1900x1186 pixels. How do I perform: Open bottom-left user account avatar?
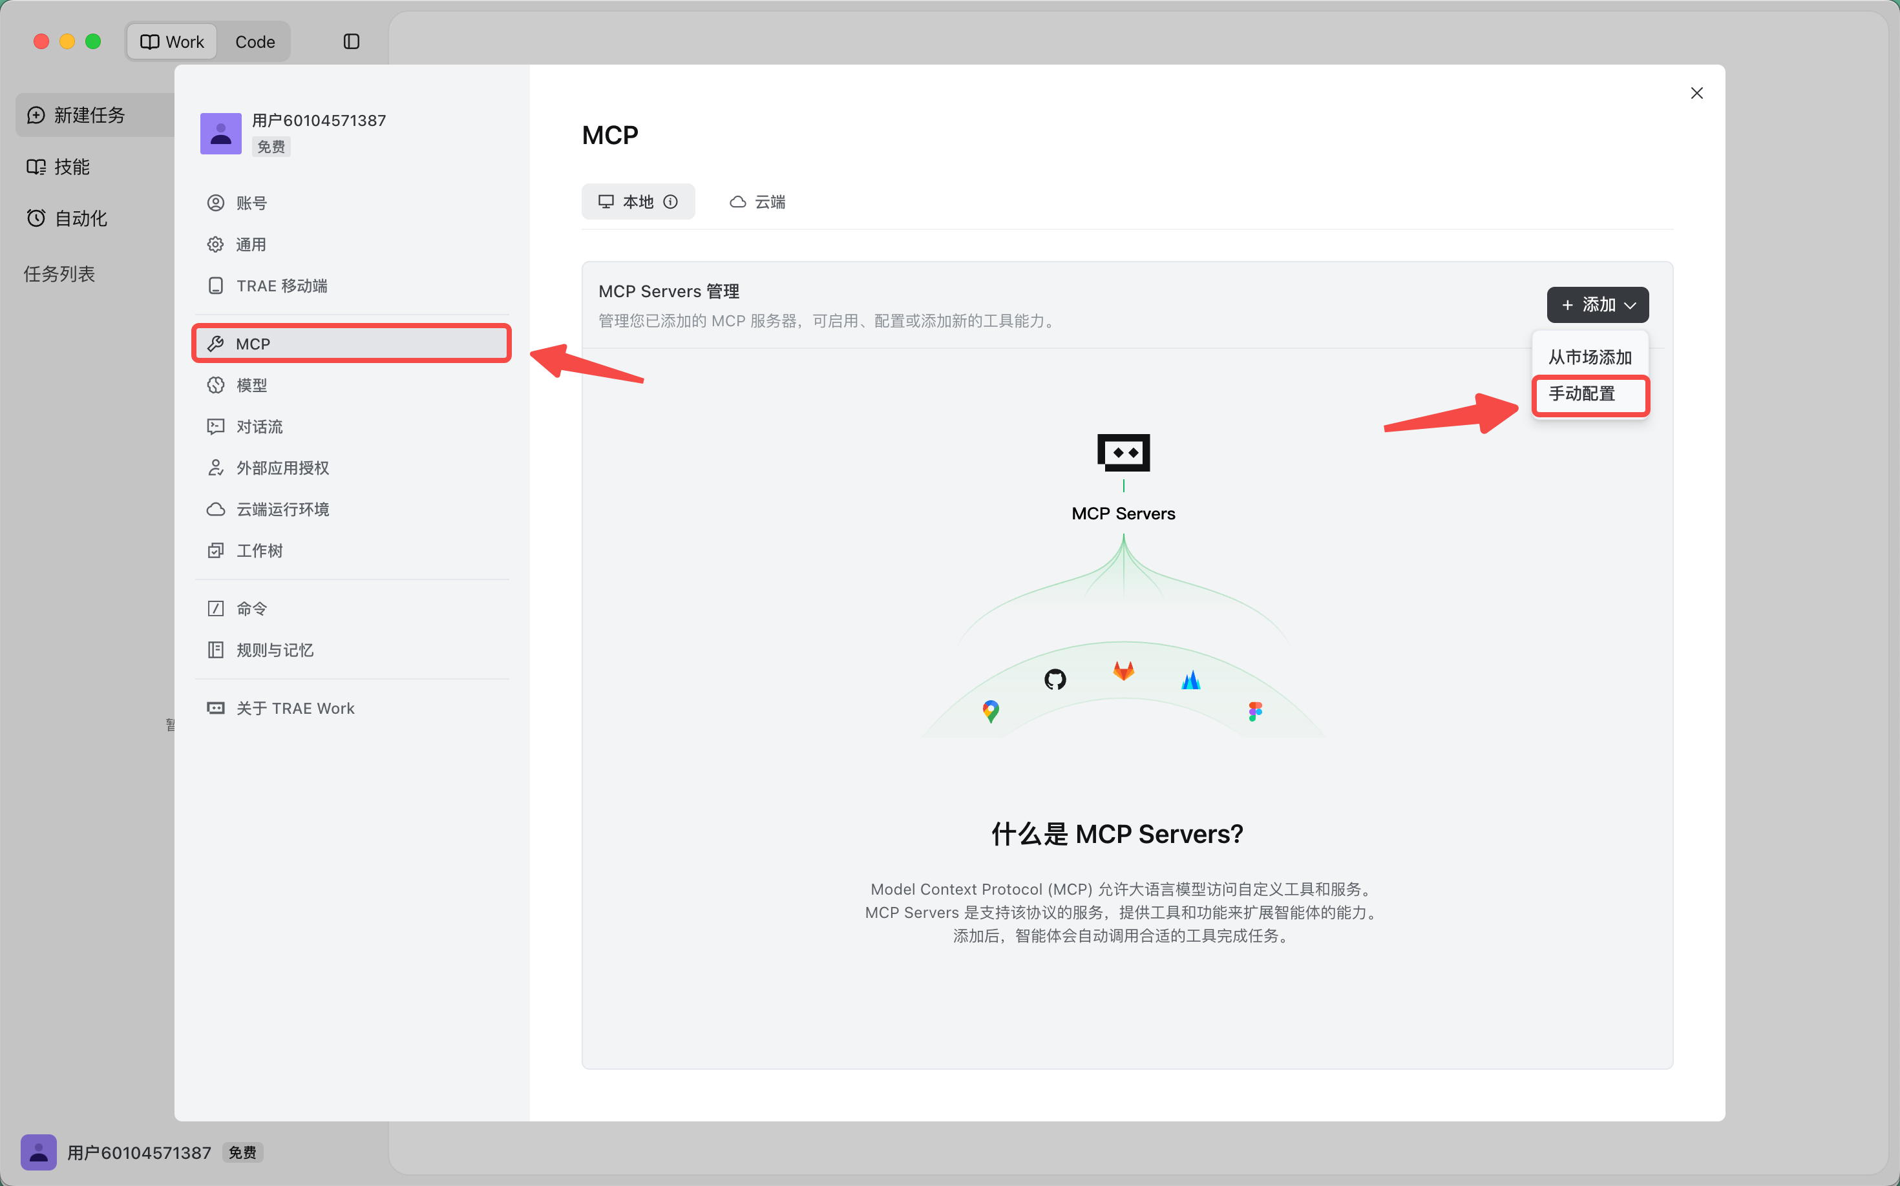39,1152
